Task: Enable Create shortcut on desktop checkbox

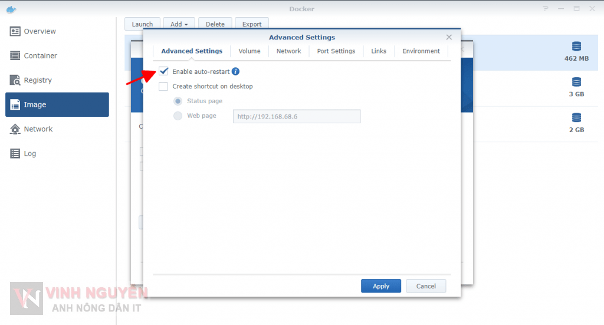Action: pyautogui.click(x=163, y=86)
